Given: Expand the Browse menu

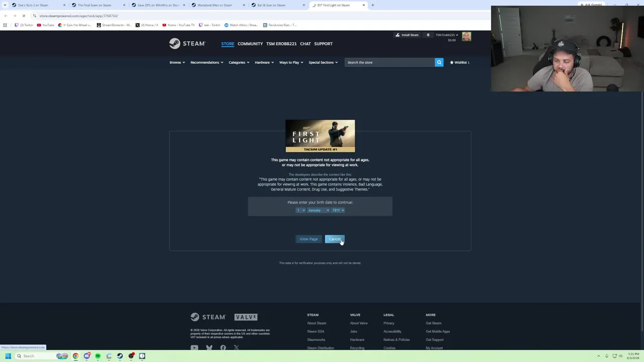Looking at the screenshot, I should [177, 62].
